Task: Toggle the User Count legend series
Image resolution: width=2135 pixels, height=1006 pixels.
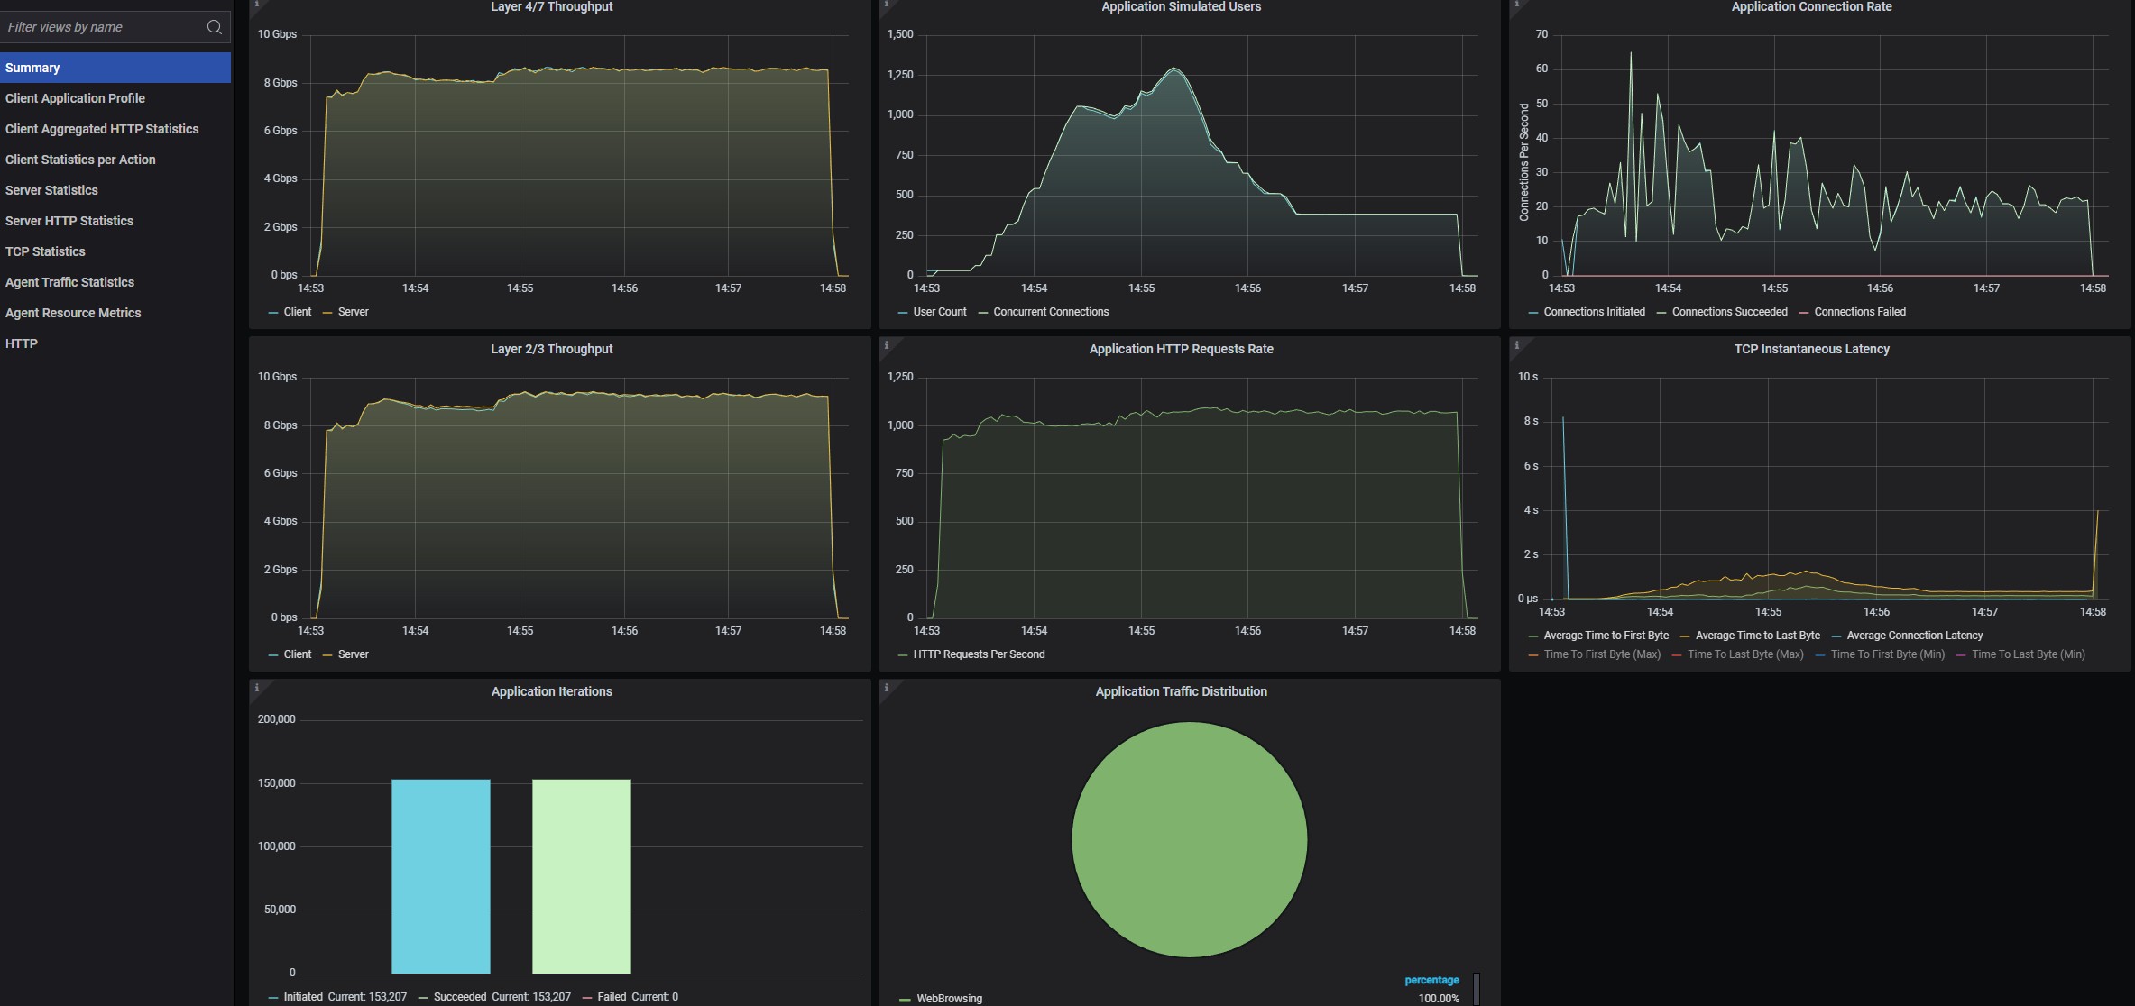Action: 939,312
